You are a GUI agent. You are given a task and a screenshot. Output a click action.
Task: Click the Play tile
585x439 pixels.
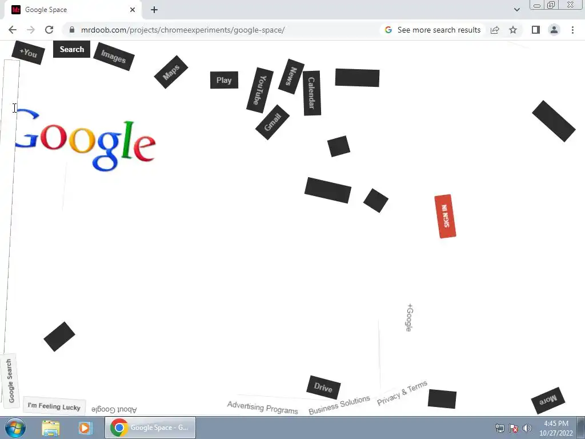pos(224,80)
